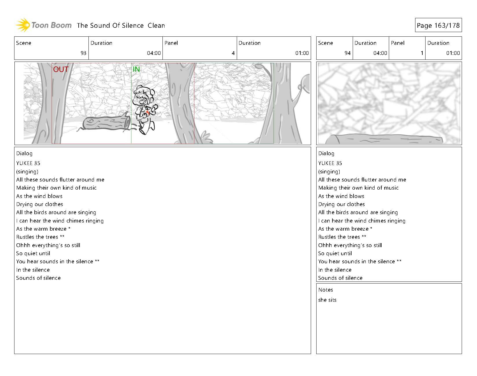Select 'All these sounds flutter around me' in Scene 93

coord(60,179)
